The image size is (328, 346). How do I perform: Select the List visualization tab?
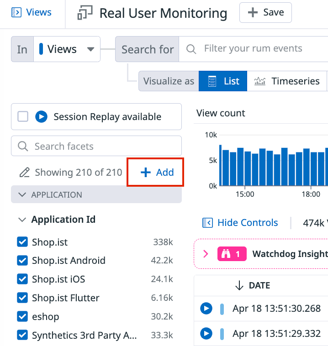click(x=223, y=81)
